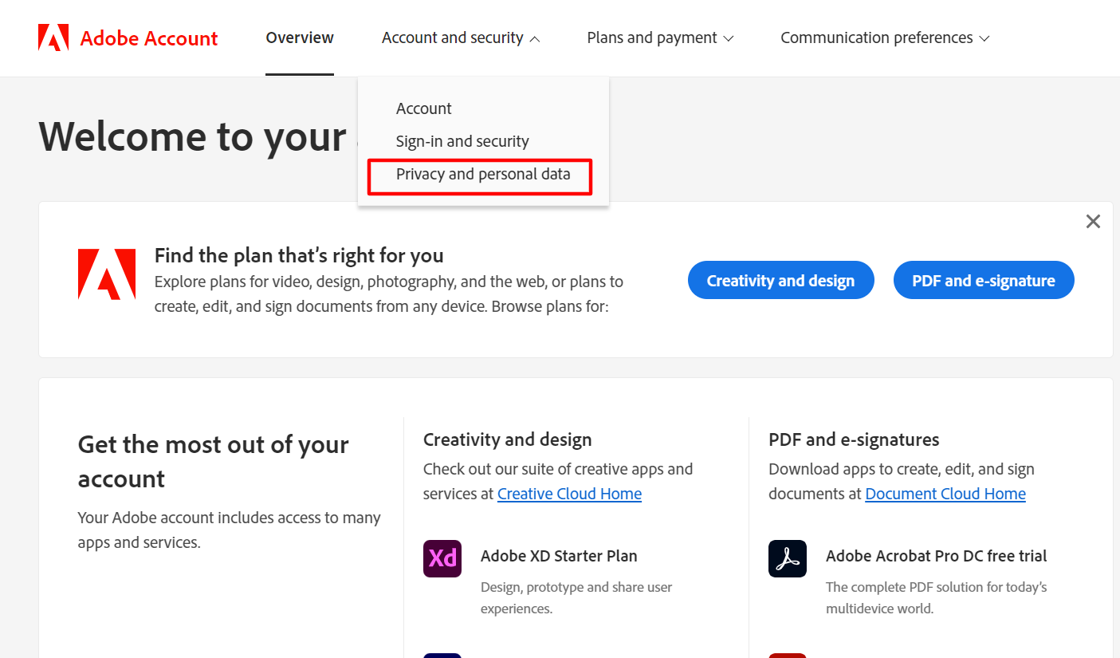Image resolution: width=1120 pixels, height=658 pixels.
Task: Click the Adobe Account title text
Action: tap(149, 37)
